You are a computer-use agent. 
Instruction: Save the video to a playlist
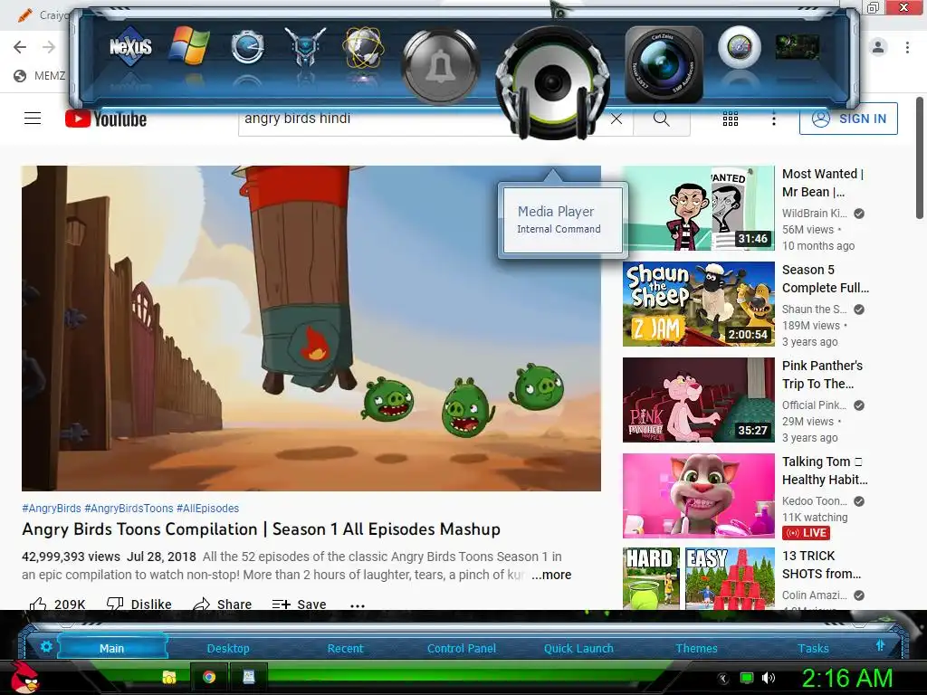click(299, 604)
